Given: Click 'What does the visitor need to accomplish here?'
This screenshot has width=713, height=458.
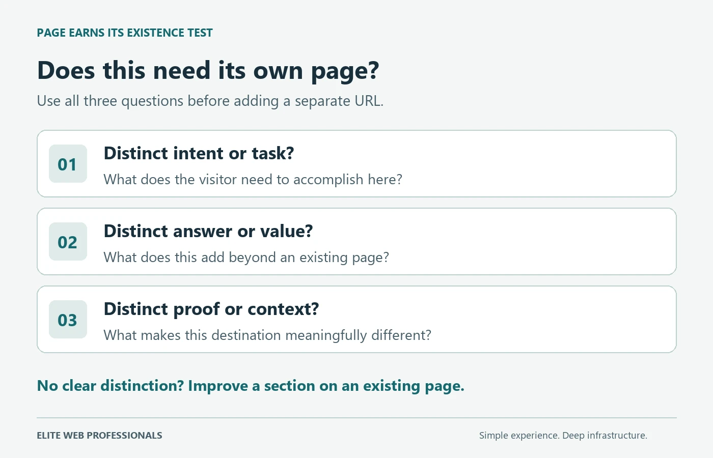Looking at the screenshot, I should tap(253, 180).
